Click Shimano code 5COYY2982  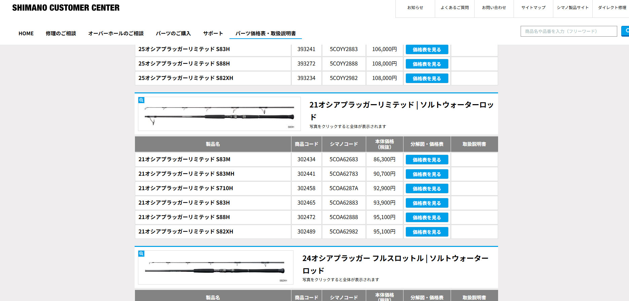(344, 78)
